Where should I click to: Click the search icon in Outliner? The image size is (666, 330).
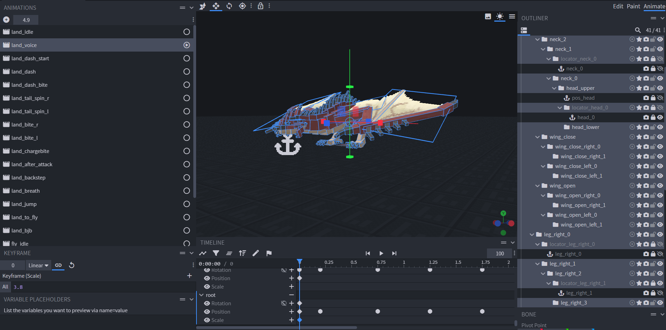(x=638, y=30)
